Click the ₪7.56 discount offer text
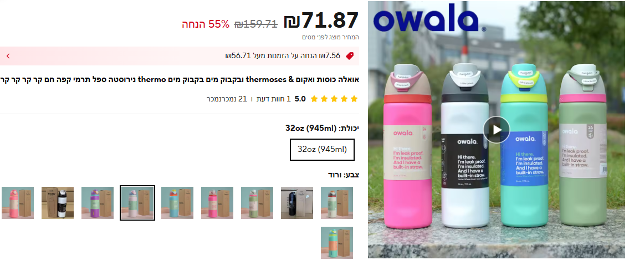Screen dimensions: 629x260 (283, 56)
